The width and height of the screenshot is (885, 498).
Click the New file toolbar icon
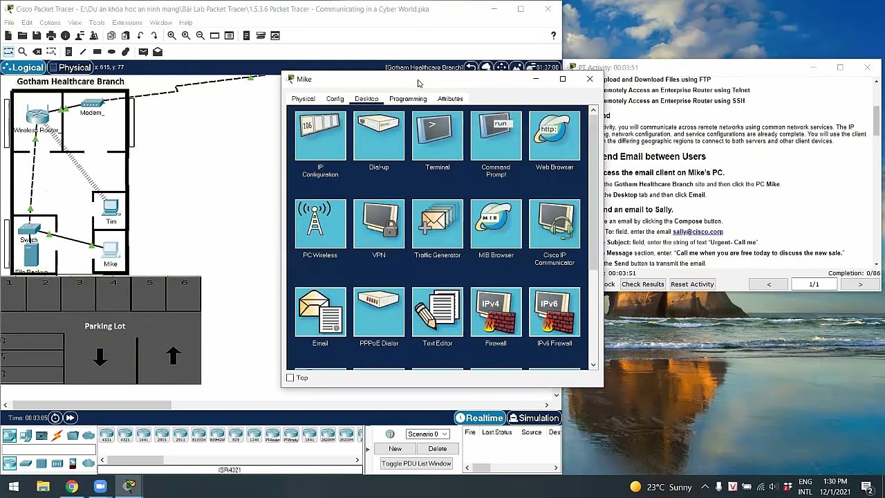[8, 35]
